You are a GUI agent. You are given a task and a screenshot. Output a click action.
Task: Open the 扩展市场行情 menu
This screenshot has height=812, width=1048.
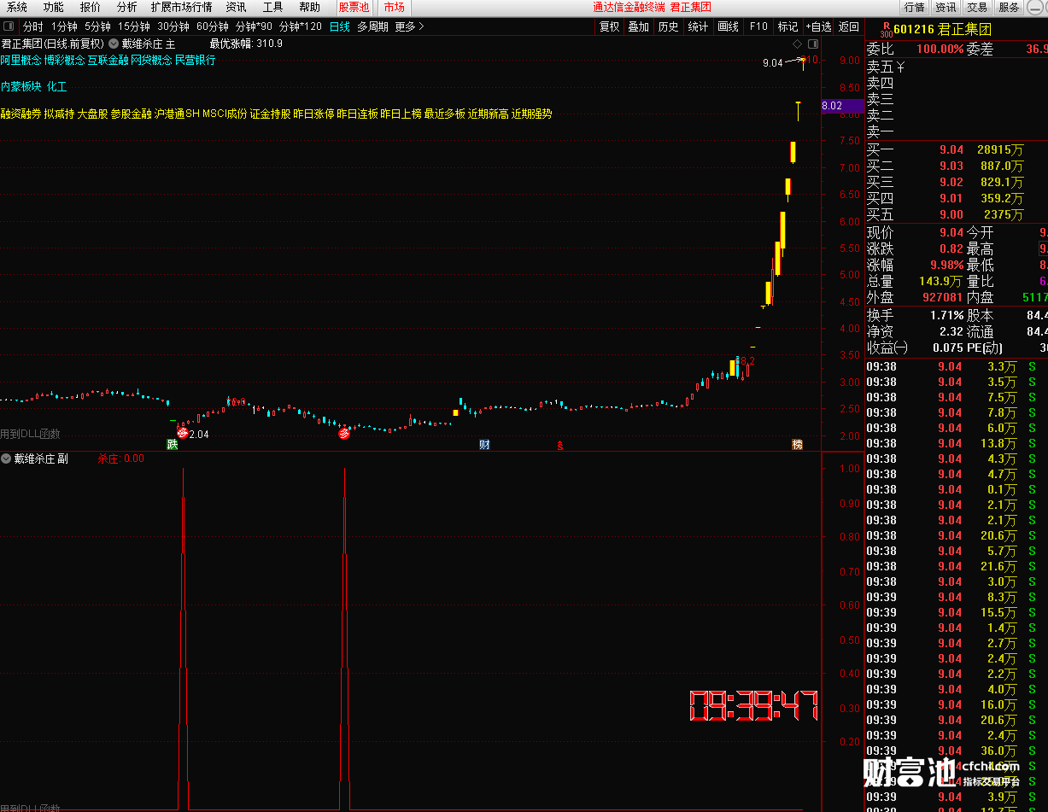pyautogui.click(x=181, y=7)
